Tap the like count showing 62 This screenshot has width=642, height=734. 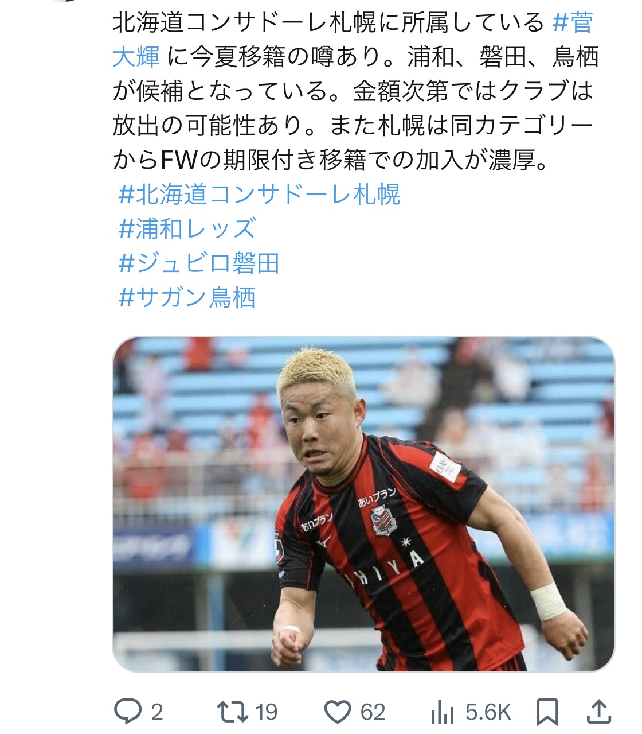click(x=373, y=713)
